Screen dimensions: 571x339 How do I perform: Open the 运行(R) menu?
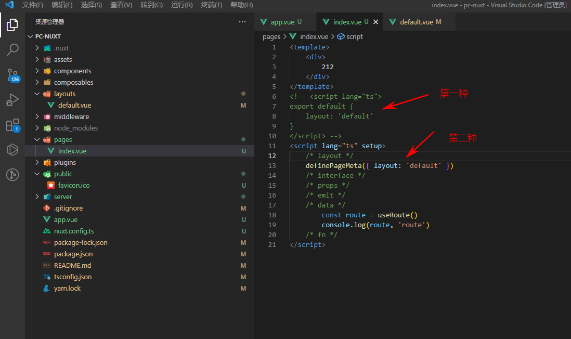point(181,5)
